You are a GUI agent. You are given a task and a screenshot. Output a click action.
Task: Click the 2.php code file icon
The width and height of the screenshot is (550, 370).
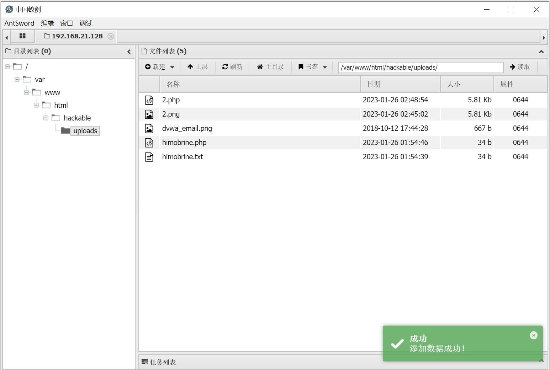click(x=149, y=100)
